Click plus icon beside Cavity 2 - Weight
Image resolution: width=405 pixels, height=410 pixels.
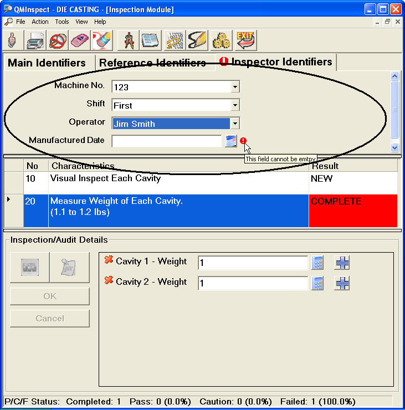(342, 283)
